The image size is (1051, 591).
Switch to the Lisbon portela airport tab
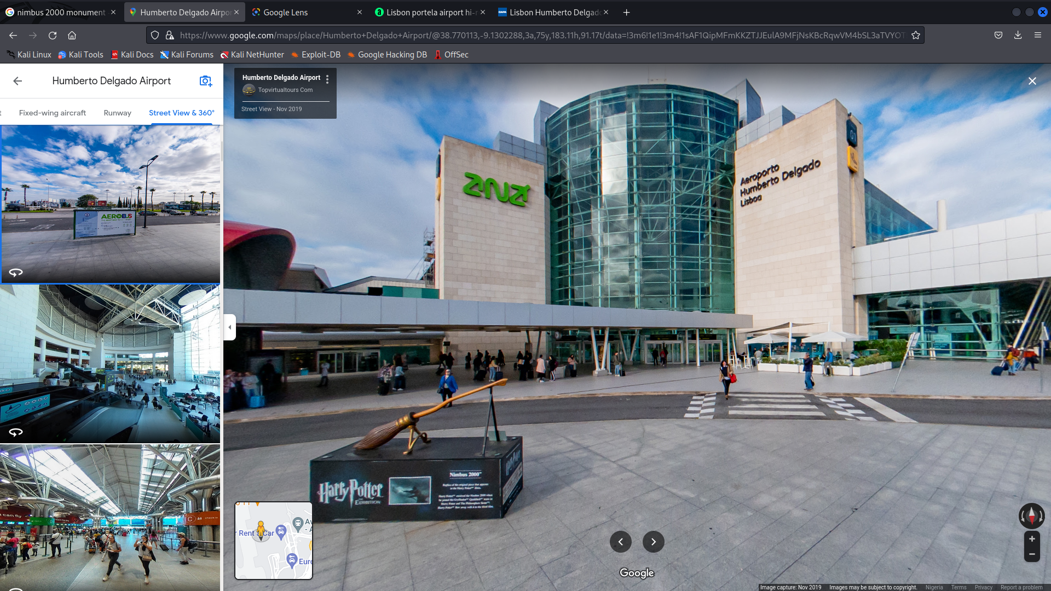(430, 12)
